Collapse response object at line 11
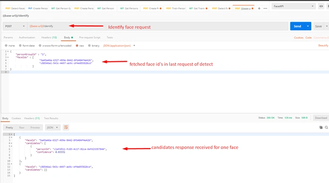 (11, 164)
